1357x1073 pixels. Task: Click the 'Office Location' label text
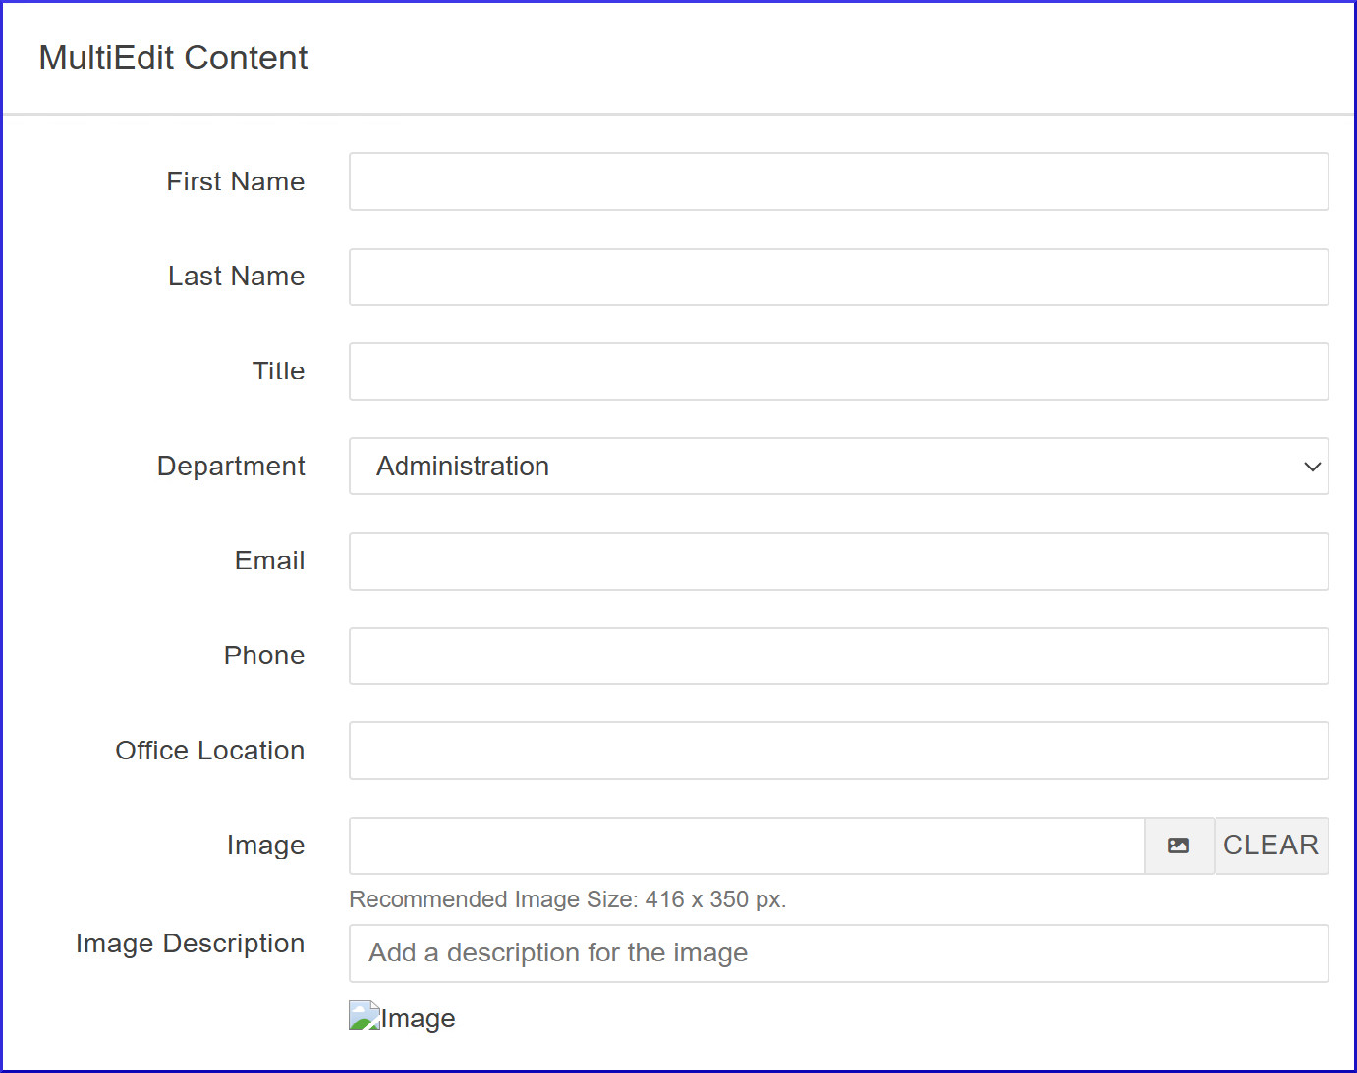pyautogui.click(x=209, y=751)
